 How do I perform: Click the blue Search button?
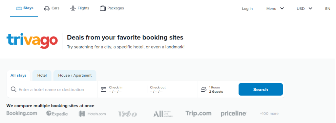(x=261, y=89)
